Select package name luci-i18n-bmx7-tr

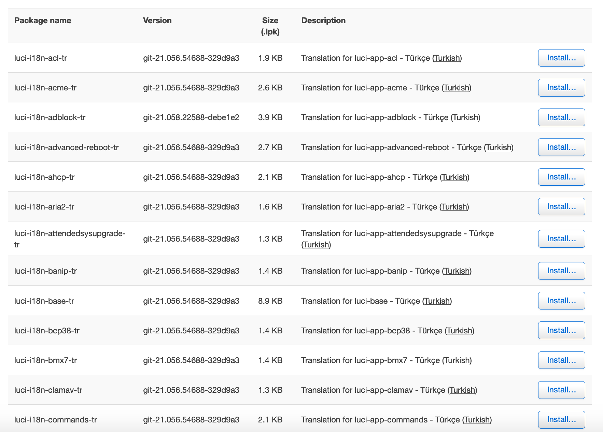45,360
